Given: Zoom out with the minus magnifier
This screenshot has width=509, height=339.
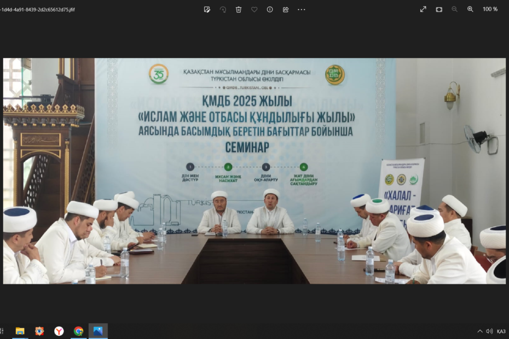Looking at the screenshot, I should tap(454, 9).
